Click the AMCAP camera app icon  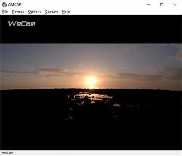5,4
